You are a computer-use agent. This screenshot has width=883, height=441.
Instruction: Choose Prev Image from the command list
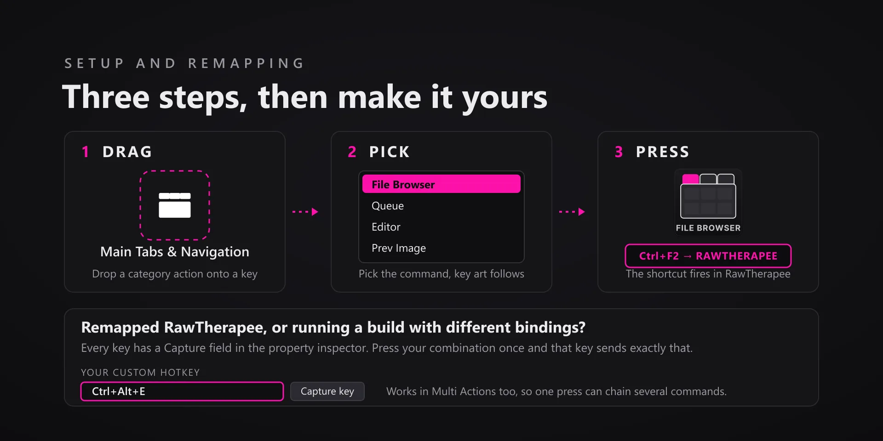tap(441, 248)
